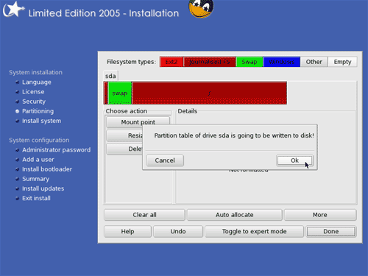Image resolution: width=368 pixels, height=276 pixels.
Task: Click the star logo at top left
Action: click(x=13, y=10)
